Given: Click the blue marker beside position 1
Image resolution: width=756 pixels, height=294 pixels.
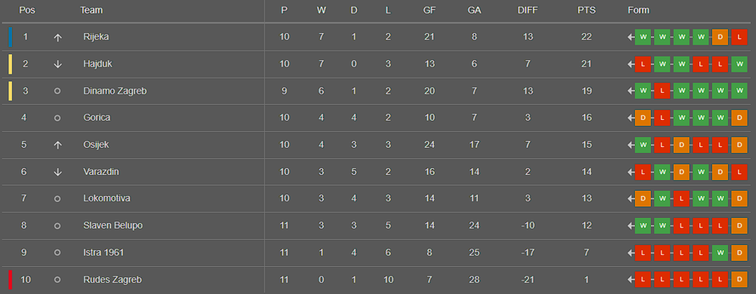Looking at the screenshot, I should 11,38.
